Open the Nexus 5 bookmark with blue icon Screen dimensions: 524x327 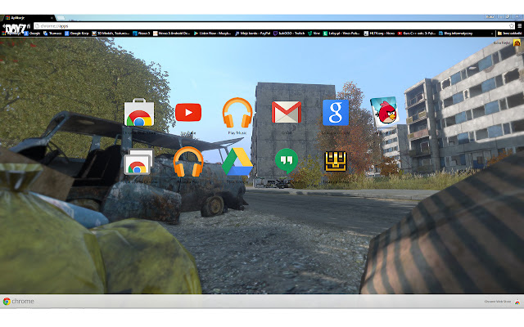point(142,34)
